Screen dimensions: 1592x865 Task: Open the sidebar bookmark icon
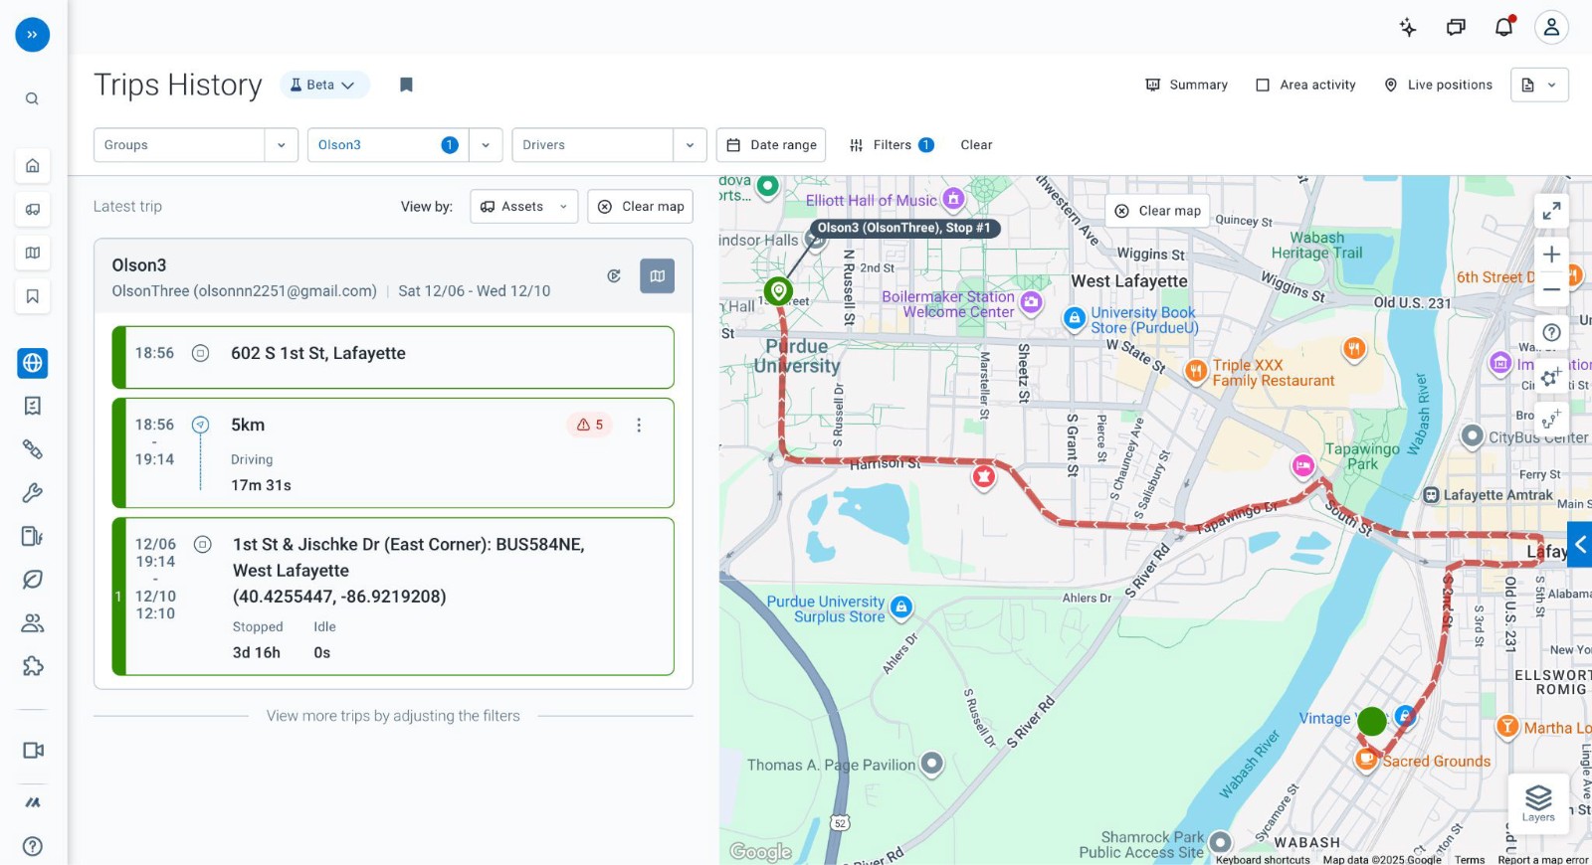click(33, 296)
